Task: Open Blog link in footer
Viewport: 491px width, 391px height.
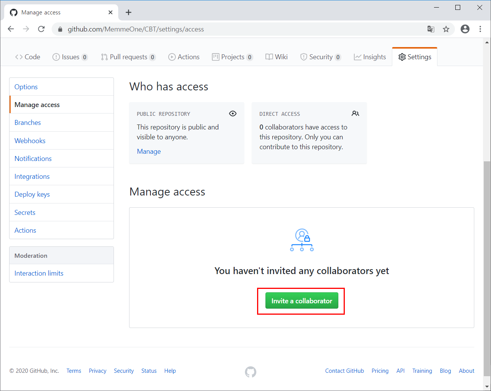Action: (445, 371)
